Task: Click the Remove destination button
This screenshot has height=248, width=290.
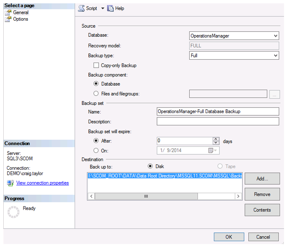Action: click(x=262, y=194)
